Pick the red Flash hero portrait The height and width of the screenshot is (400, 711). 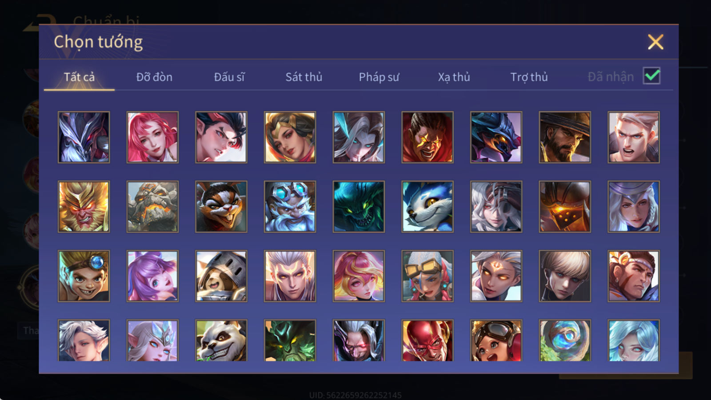point(427,340)
